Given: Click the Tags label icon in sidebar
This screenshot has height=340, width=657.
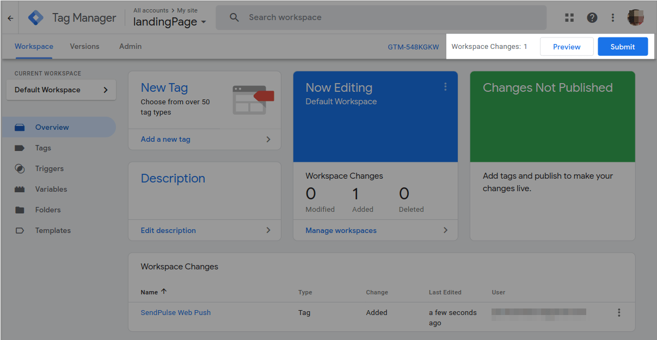Looking at the screenshot, I should click(x=20, y=148).
